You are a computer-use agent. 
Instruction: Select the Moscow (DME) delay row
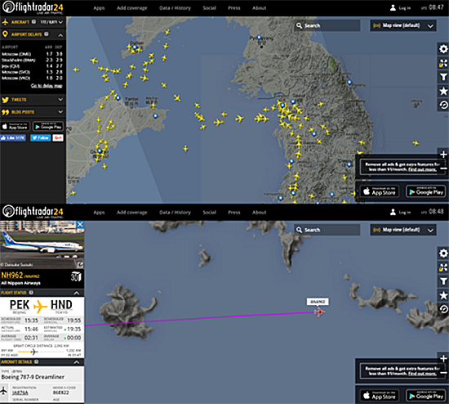(x=32, y=54)
